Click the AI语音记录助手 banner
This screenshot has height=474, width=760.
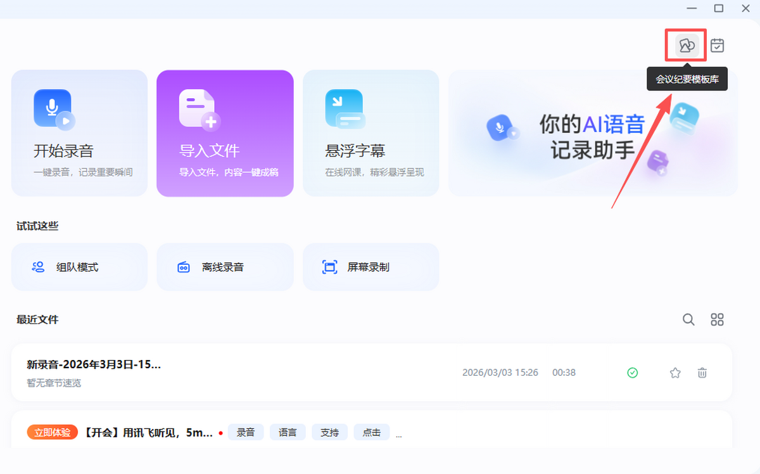[592, 133]
